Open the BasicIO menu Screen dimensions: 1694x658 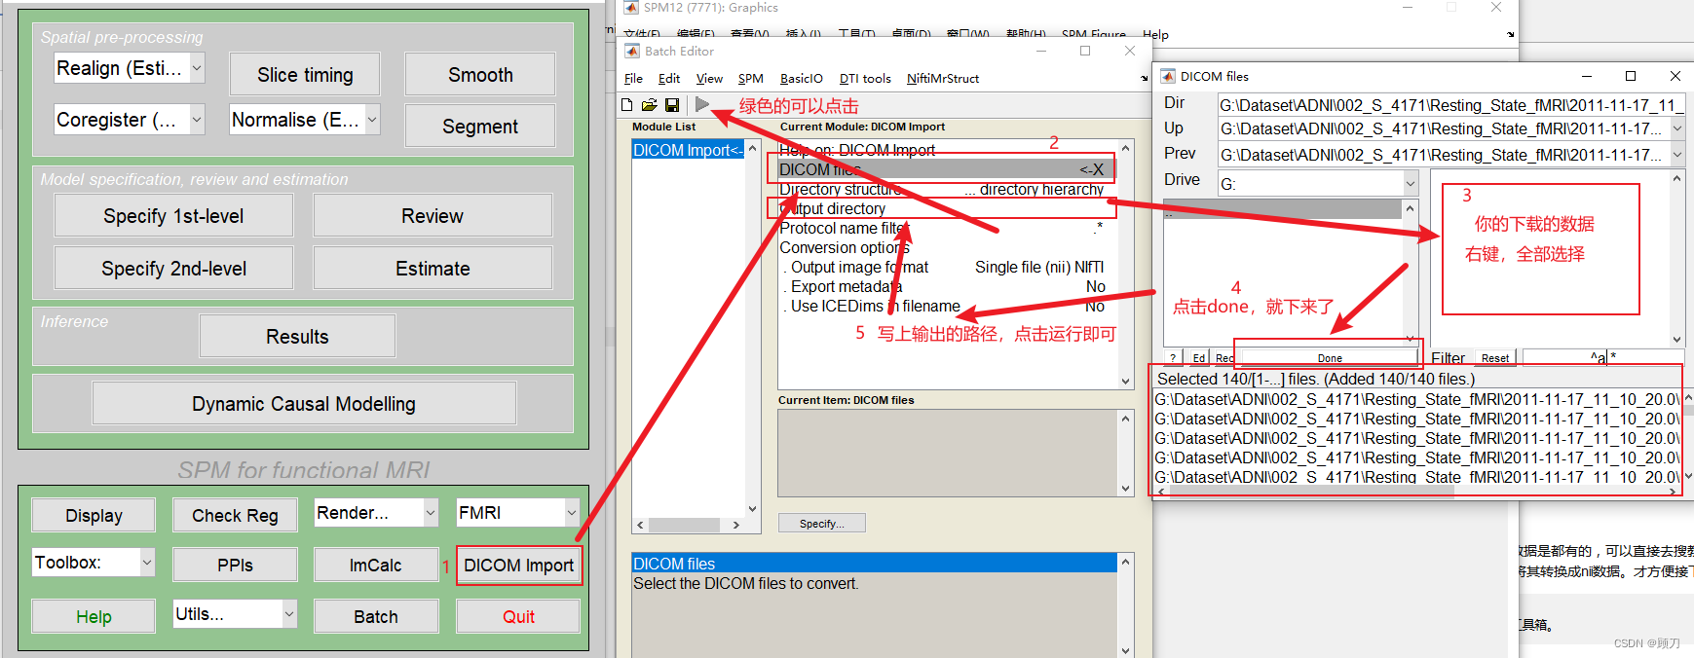[801, 78]
